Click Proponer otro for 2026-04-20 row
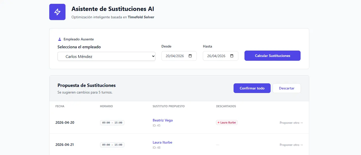The width and height of the screenshot is (361, 155). pos(291,123)
